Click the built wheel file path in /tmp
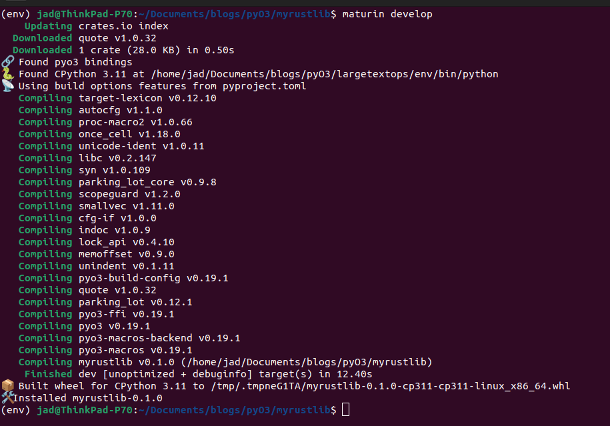This screenshot has height=426, width=610. pyautogui.click(x=390, y=386)
